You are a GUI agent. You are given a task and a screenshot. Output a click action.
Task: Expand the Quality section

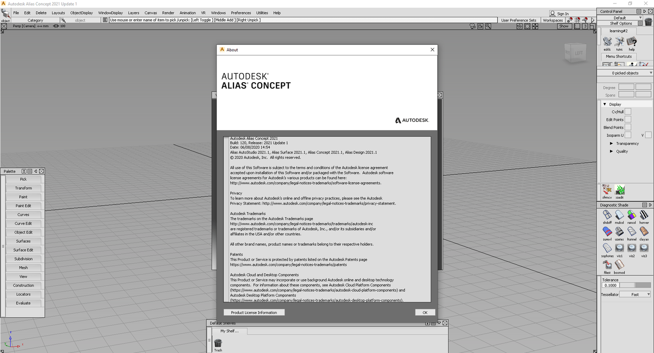(612, 151)
